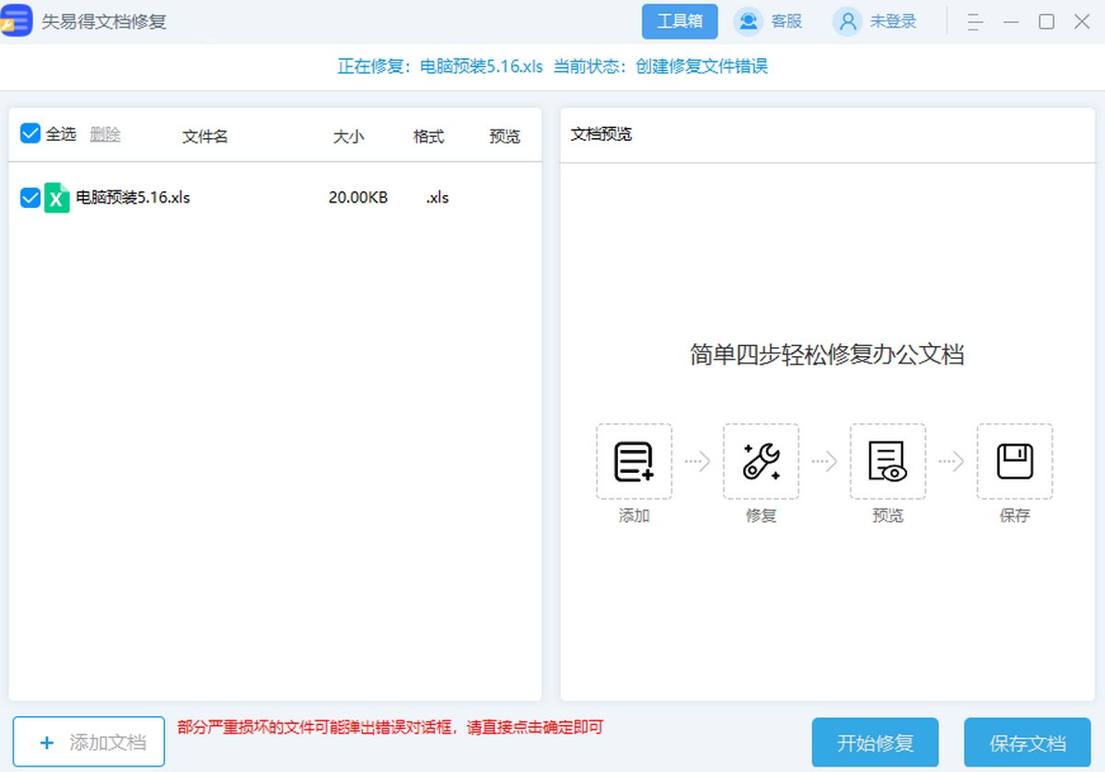This screenshot has width=1105, height=772.
Task: Click the 修复 wrench step icon
Action: coord(762,461)
